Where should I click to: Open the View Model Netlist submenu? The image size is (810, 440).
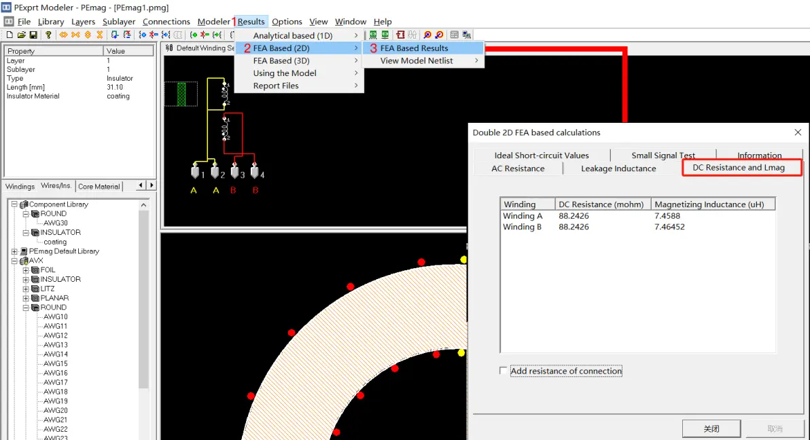pos(417,60)
